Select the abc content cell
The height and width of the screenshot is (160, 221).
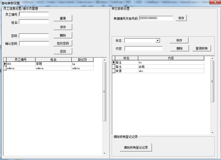(171, 71)
